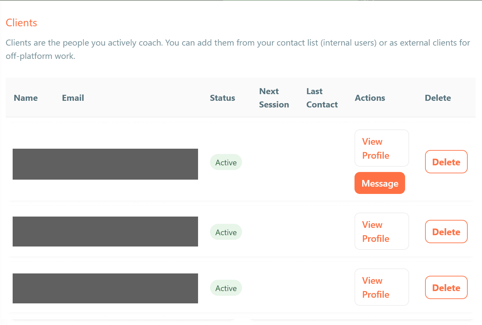Click the third client's Active status badge
This screenshot has height=325, width=482.
(x=226, y=288)
